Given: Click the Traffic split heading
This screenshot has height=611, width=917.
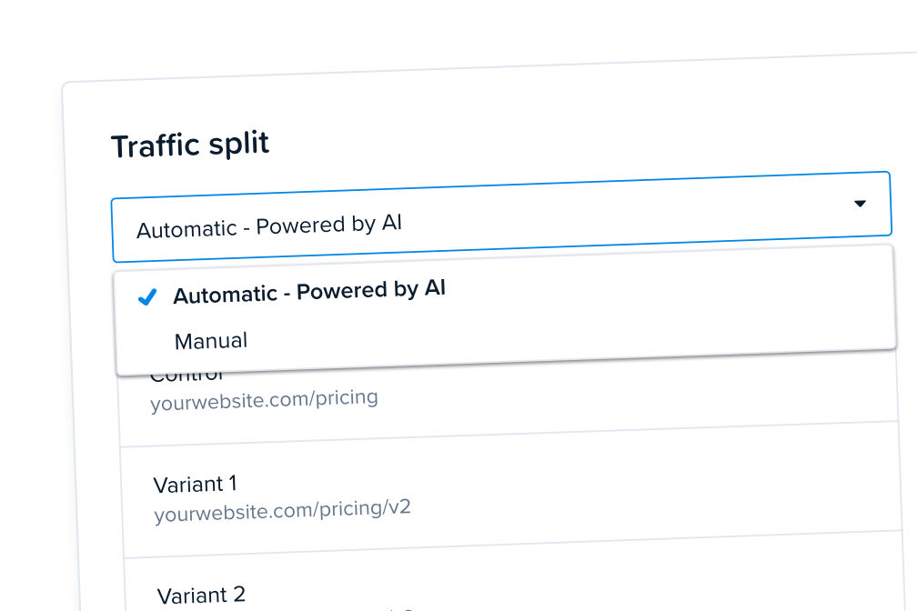Looking at the screenshot, I should click(190, 145).
